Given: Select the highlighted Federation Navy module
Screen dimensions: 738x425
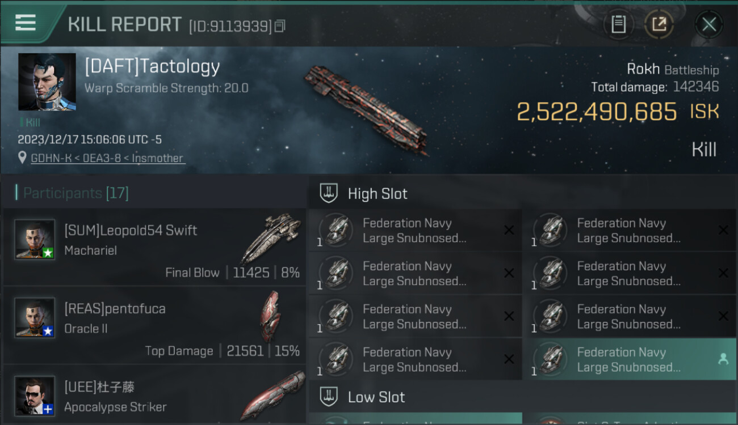Looking at the screenshot, I should [624, 359].
